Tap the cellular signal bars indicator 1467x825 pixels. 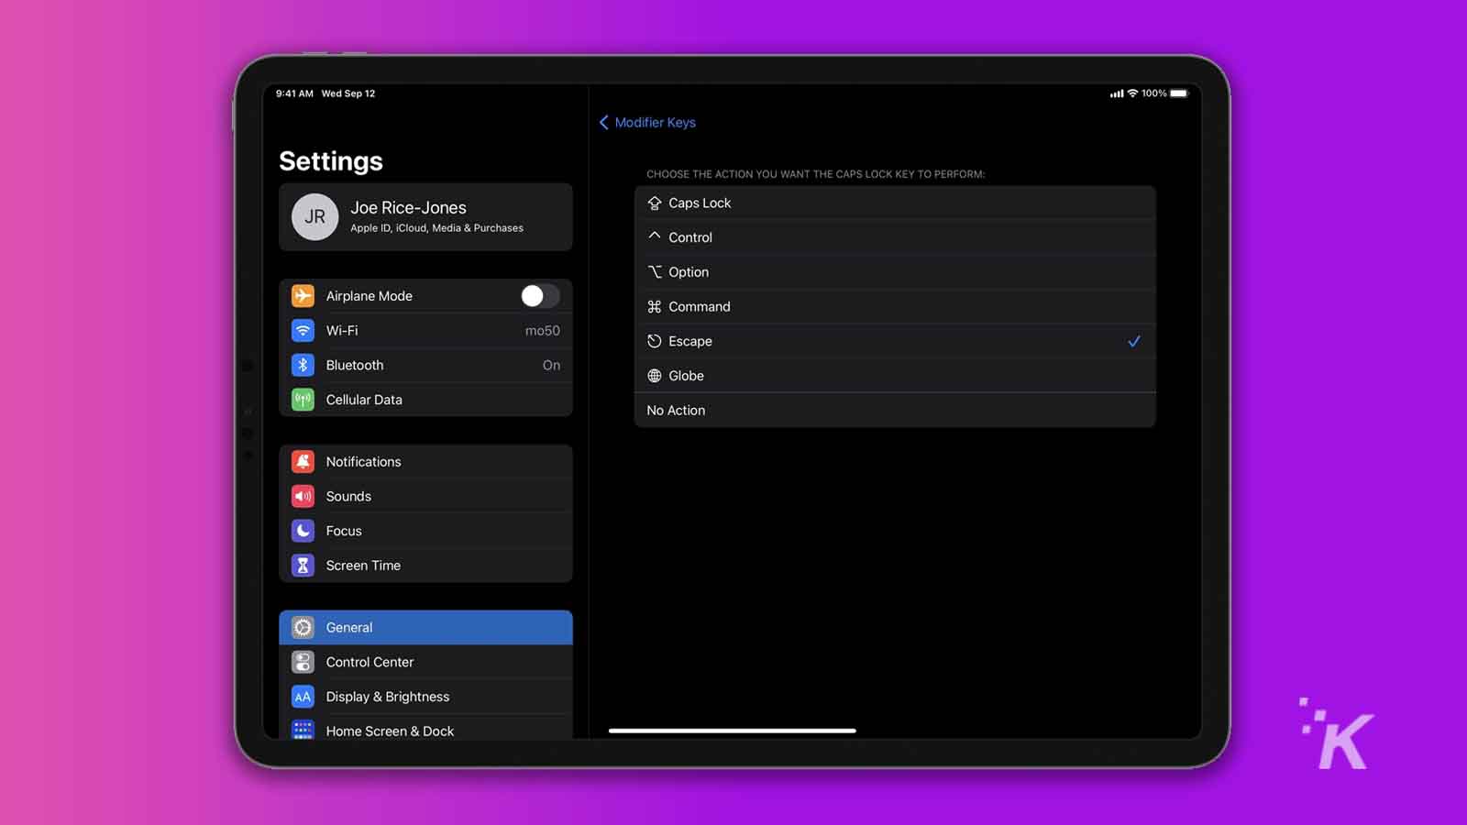coord(1117,93)
